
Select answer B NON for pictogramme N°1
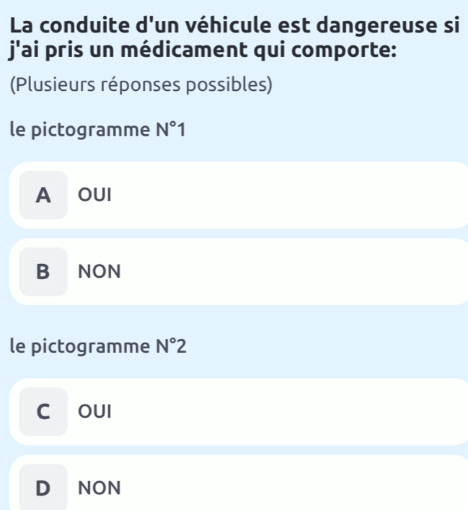[238, 272]
